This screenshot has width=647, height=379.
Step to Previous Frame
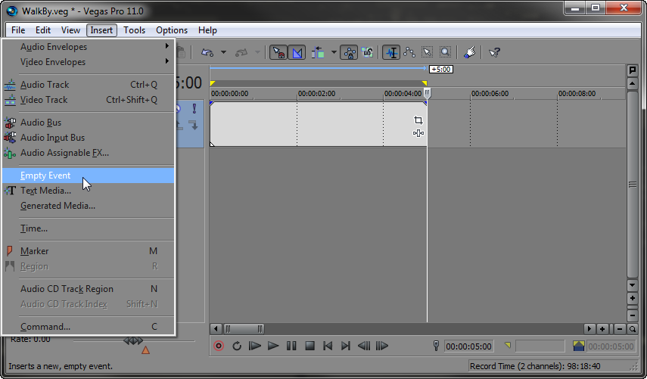(364, 346)
